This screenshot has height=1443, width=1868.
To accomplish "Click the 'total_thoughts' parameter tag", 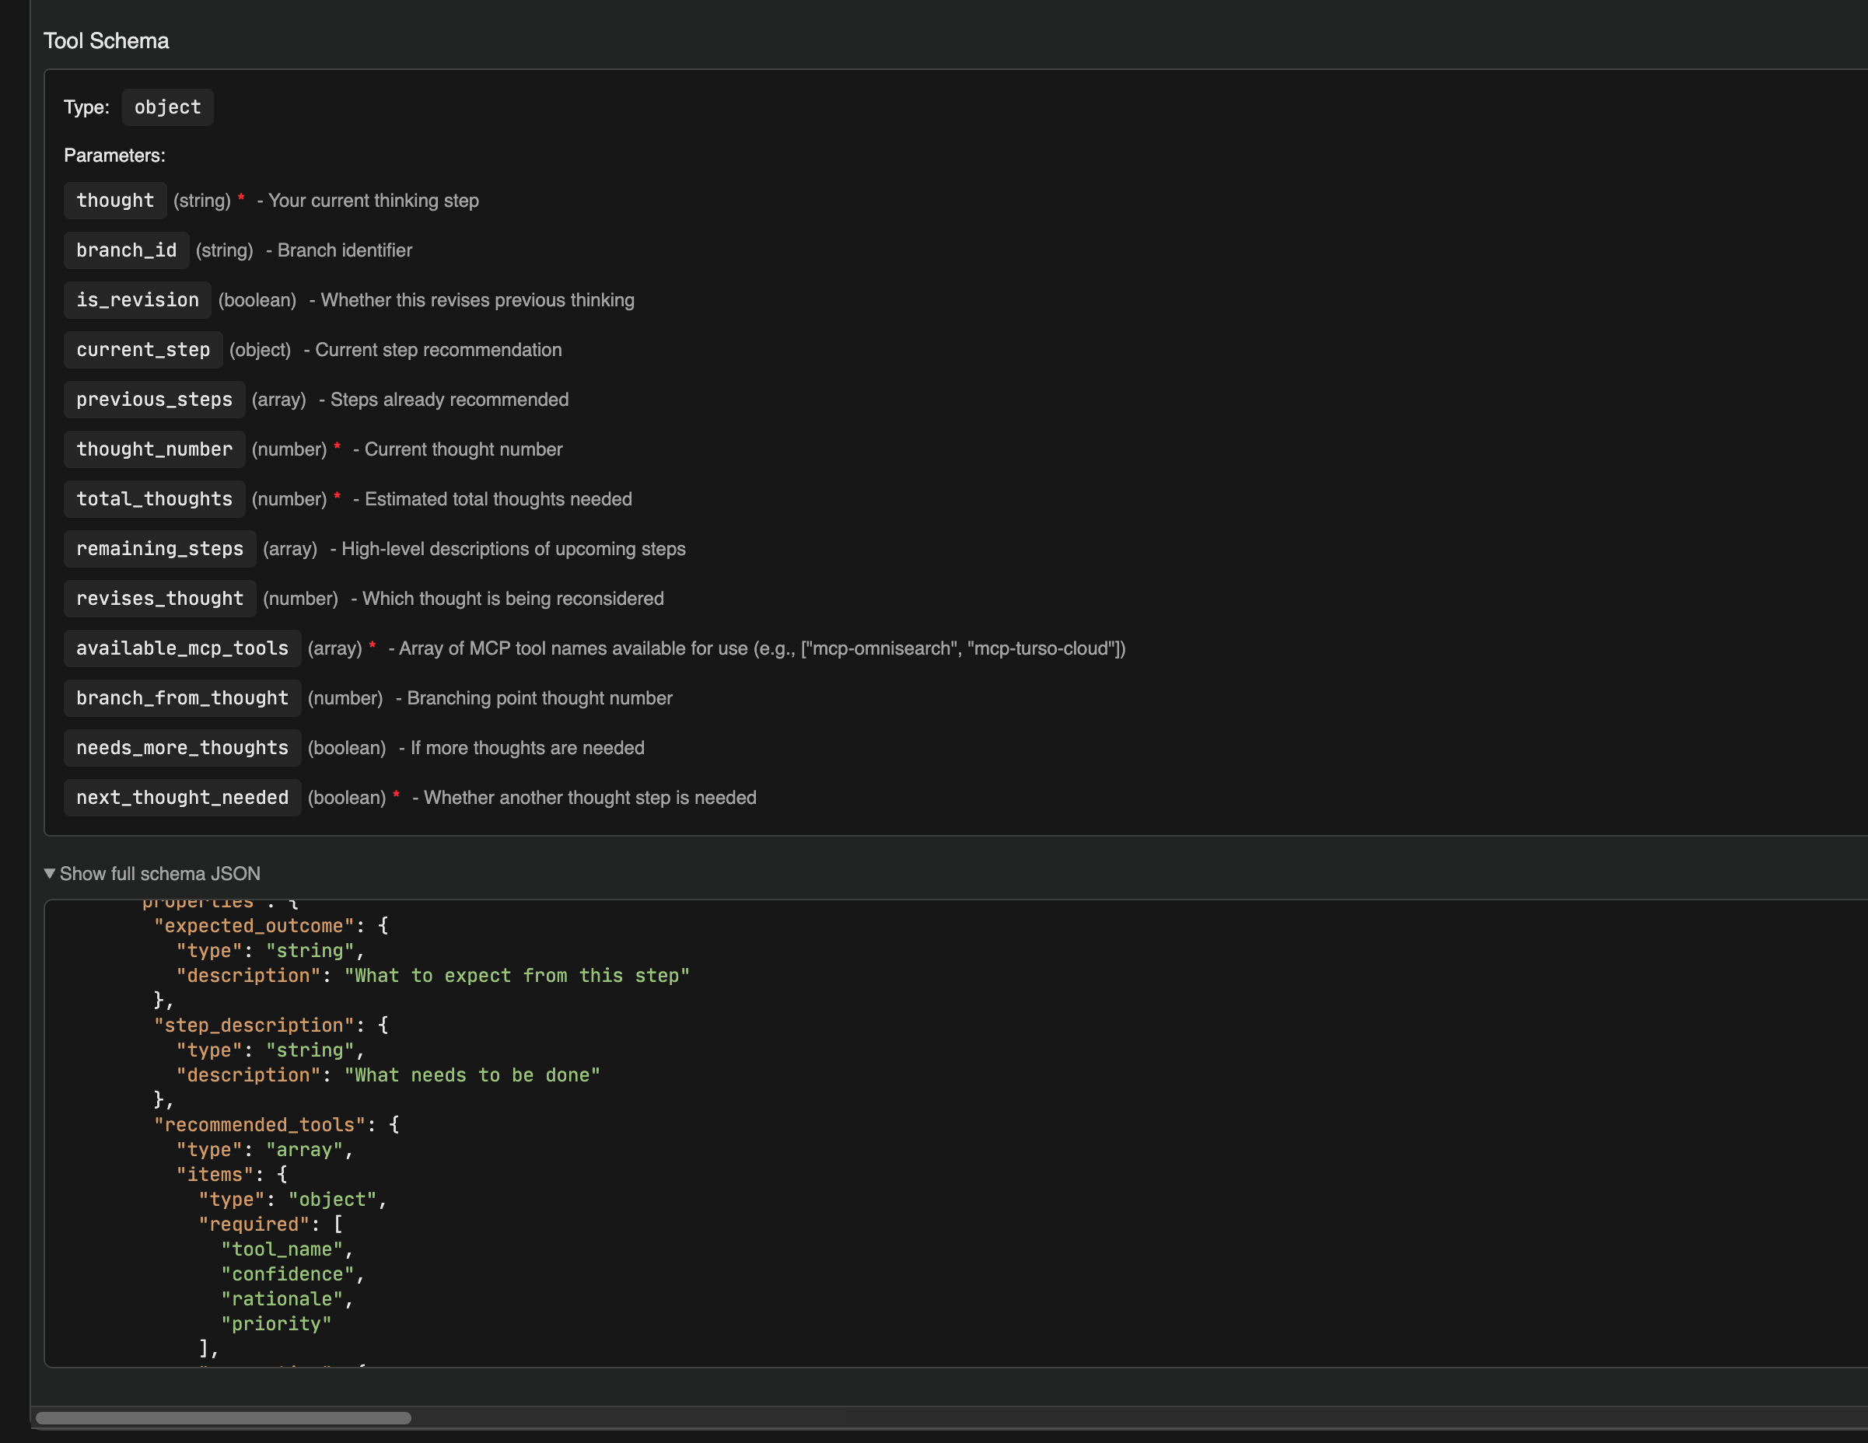I will click(x=154, y=499).
